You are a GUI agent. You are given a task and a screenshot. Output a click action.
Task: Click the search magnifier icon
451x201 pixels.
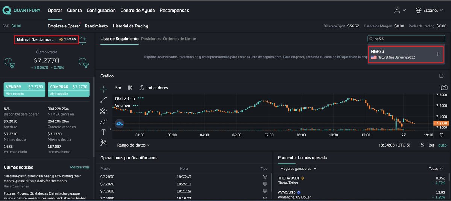click(x=371, y=38)
